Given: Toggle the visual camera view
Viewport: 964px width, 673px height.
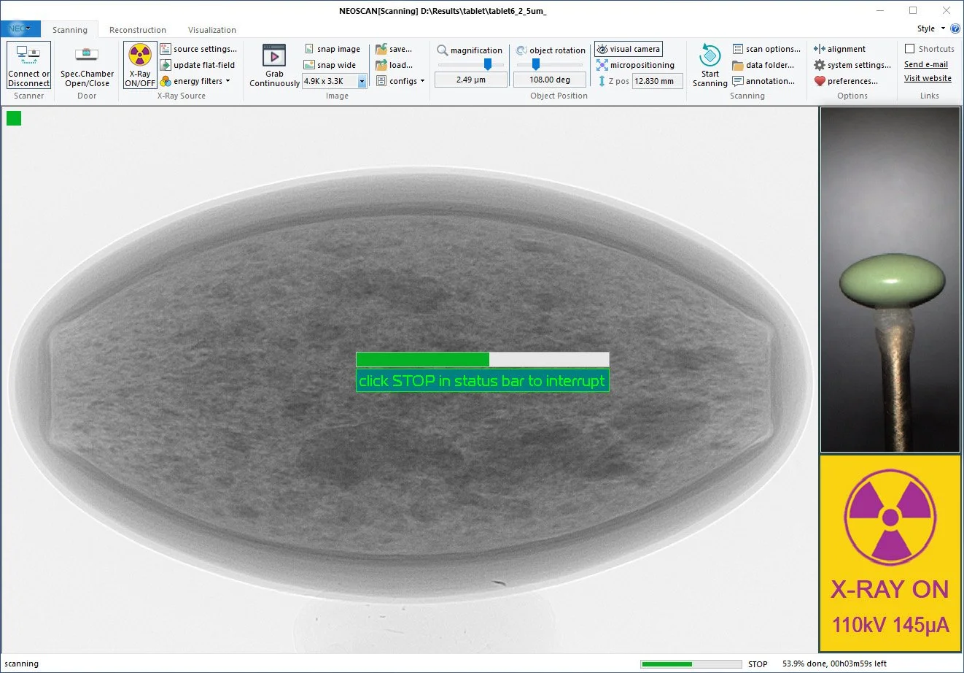Looking at the screenshot, I should pyautogui.click(x=629, y=49).
